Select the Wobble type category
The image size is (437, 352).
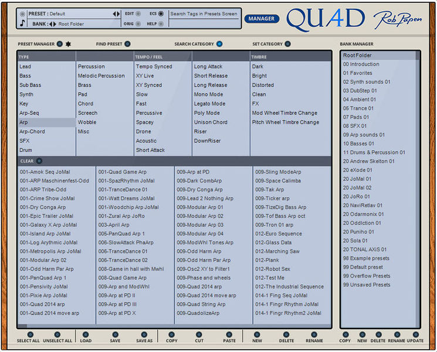click(x=87, y=122)
